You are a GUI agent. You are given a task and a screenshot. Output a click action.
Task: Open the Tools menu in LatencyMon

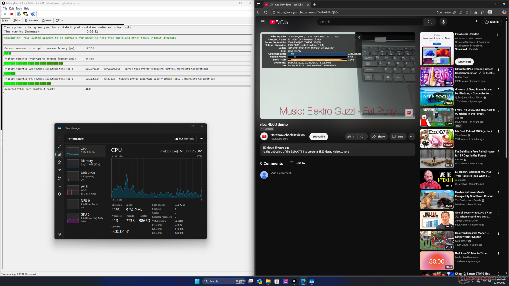coord(19,8)
